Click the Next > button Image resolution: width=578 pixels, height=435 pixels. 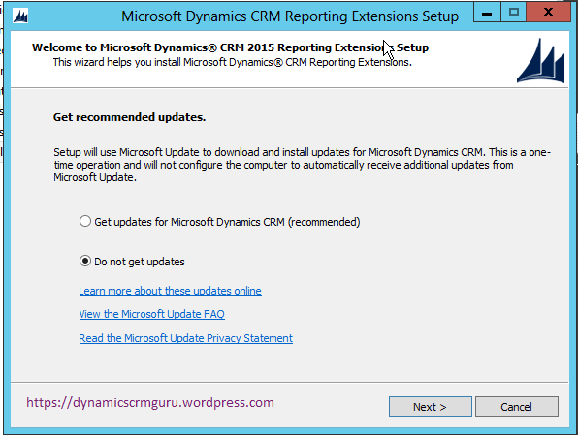click(431, 407)
